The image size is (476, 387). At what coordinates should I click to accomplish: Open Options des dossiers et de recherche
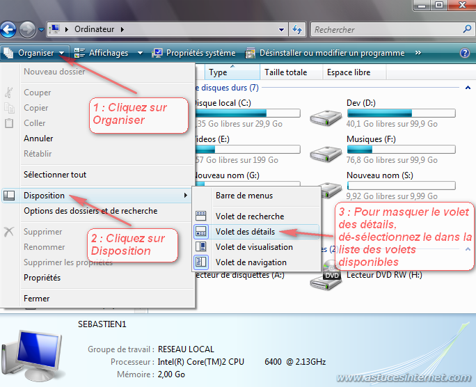90,211
